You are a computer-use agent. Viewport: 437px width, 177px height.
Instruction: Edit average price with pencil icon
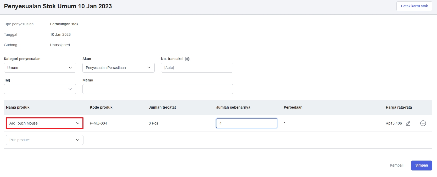tap(408, 123)
